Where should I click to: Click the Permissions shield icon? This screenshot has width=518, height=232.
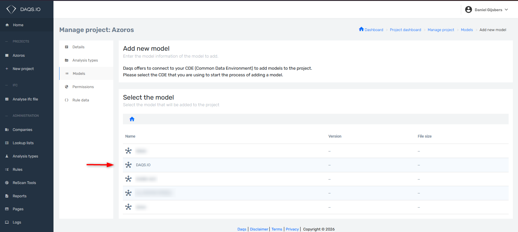[67, 87]
